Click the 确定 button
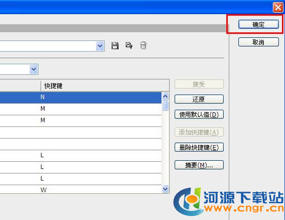Screen dimensions: 285x220 click(x=259, y=24)
